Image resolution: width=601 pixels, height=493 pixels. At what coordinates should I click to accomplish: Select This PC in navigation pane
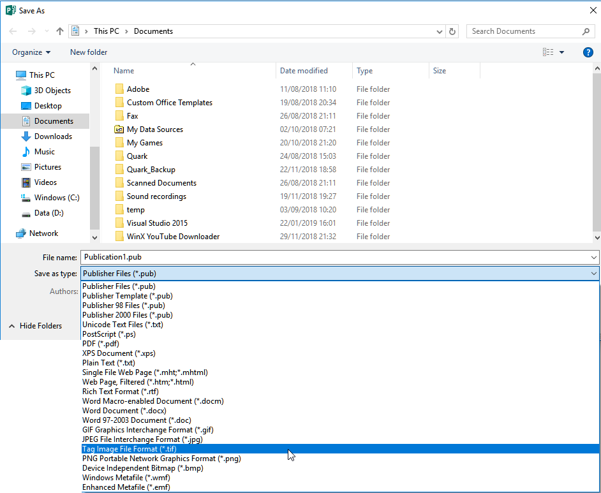[35, 75]
